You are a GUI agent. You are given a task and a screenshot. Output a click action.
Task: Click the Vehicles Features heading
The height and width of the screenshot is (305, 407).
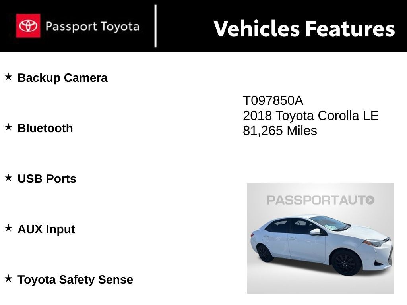tap(304, 29)
